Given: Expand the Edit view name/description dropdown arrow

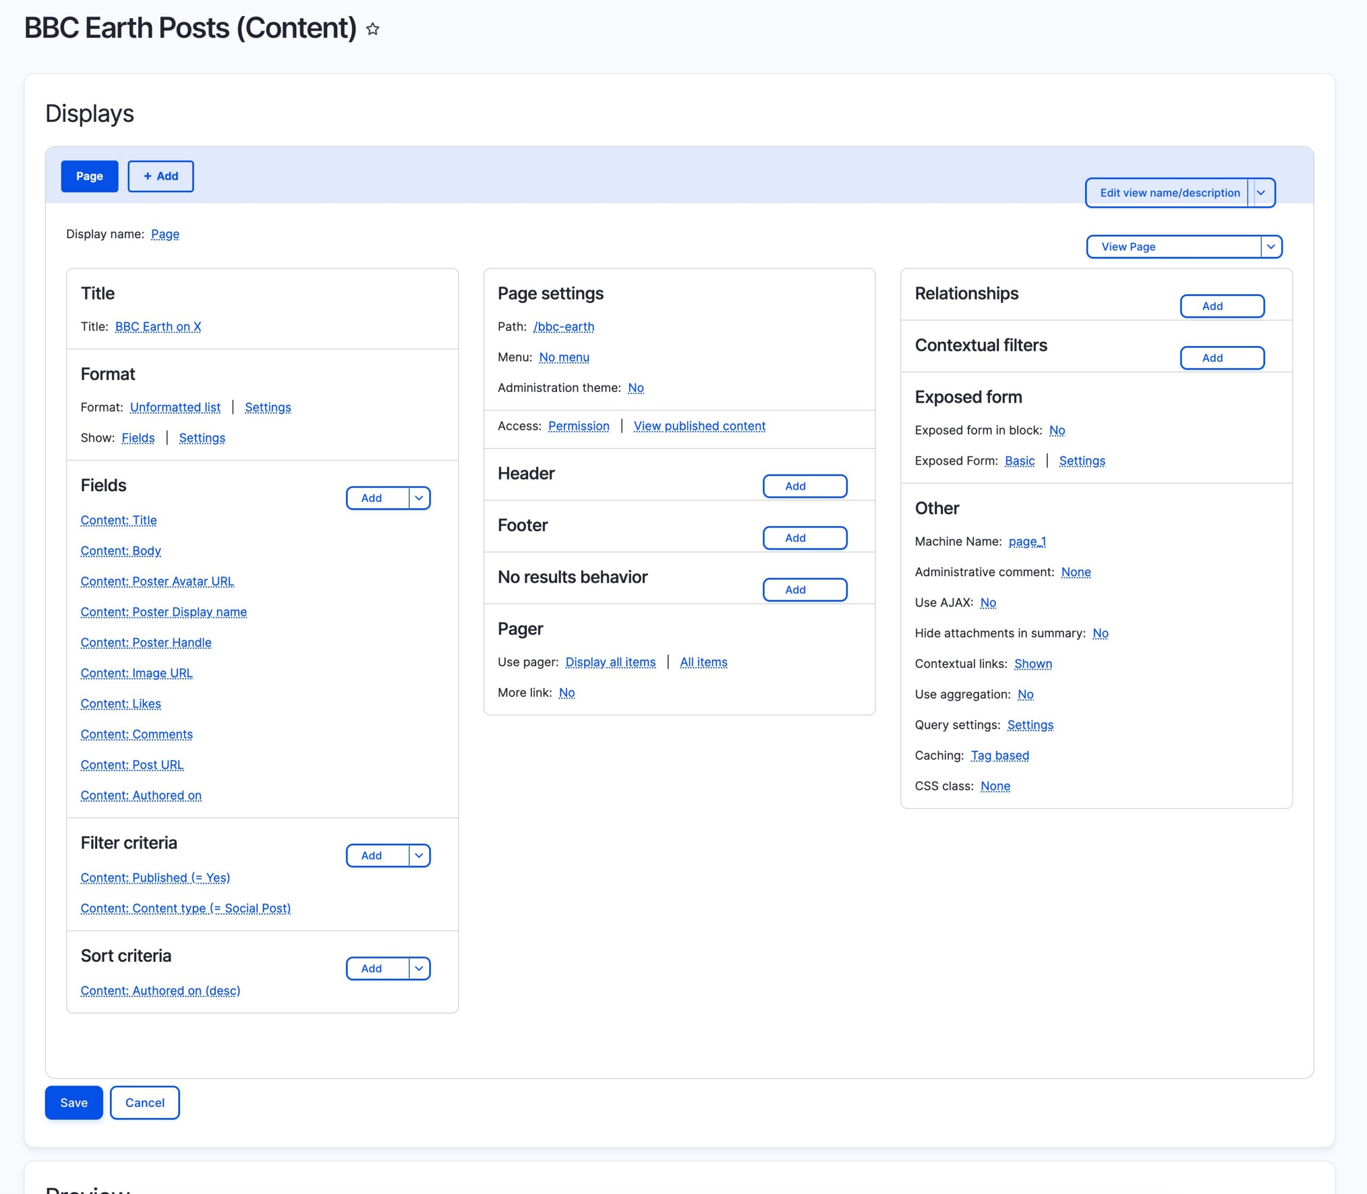Looking at the screenshot, I should [x=1261, y=193].
